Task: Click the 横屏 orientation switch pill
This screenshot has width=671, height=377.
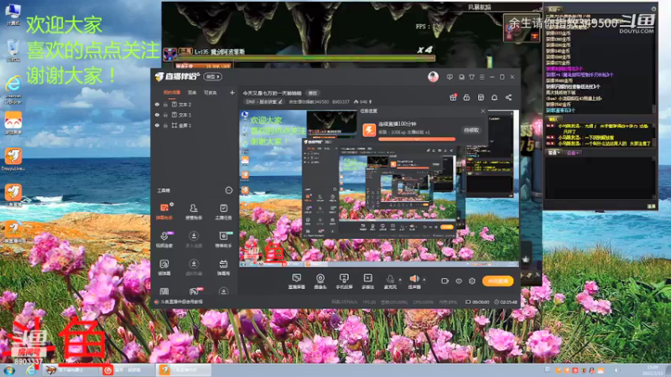Action: pos(213,77)
